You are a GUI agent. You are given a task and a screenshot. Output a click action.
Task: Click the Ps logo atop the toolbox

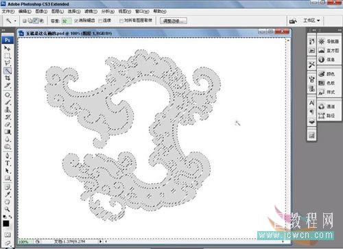[x=8, y=40]
